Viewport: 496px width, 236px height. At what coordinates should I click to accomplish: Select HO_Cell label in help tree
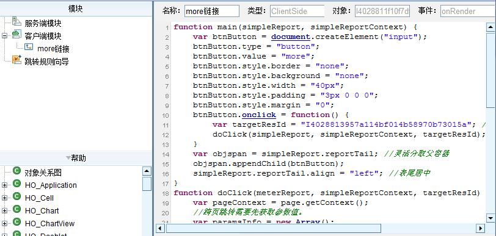39,198
